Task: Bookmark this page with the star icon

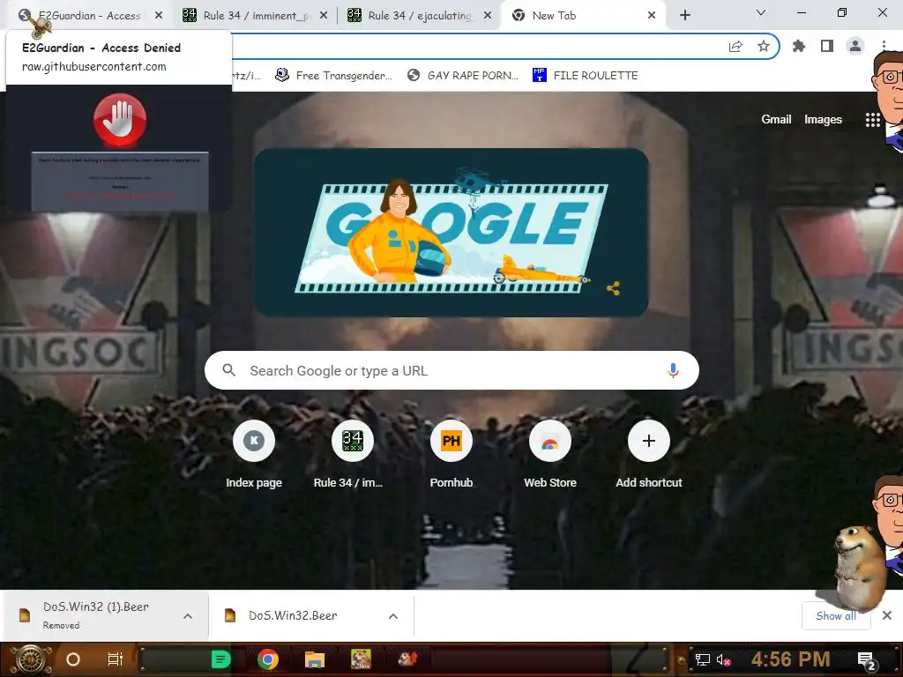Action: [x=764, y=46]
